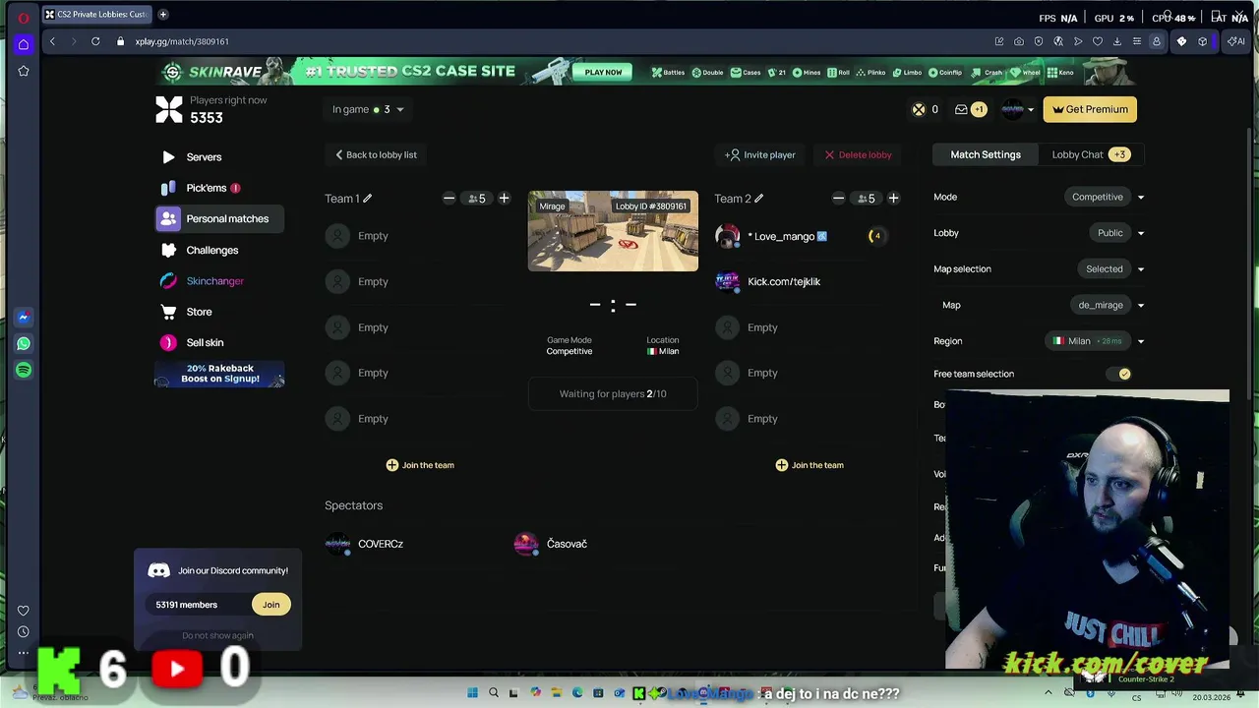
Task: Select player Kick.com/tejklik in Team 2
Action: point(768,282)
